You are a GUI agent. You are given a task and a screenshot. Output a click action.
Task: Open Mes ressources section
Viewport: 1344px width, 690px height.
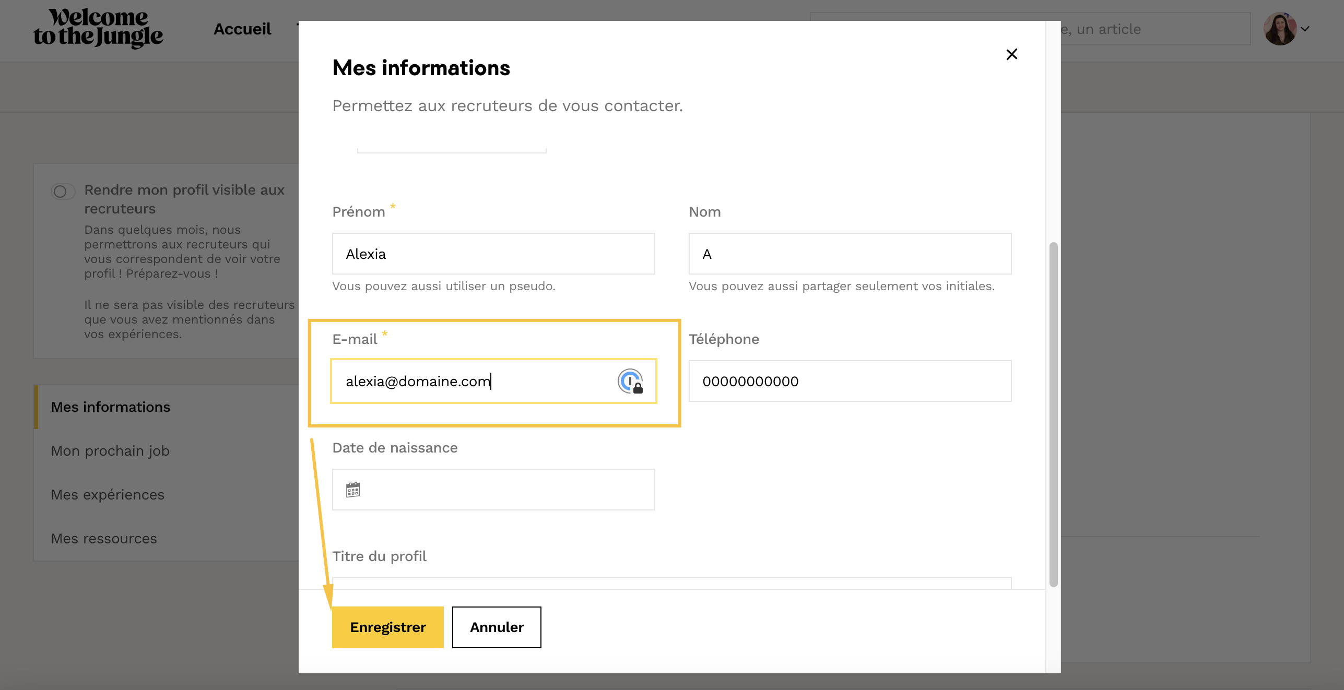click(x=104, y=538)
